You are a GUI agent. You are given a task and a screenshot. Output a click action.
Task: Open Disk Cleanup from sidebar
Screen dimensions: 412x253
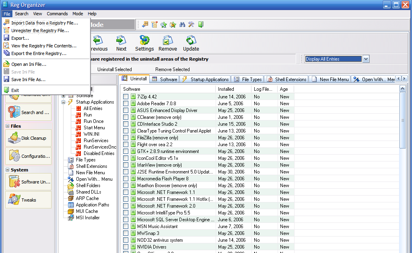[x=29, y=138]
